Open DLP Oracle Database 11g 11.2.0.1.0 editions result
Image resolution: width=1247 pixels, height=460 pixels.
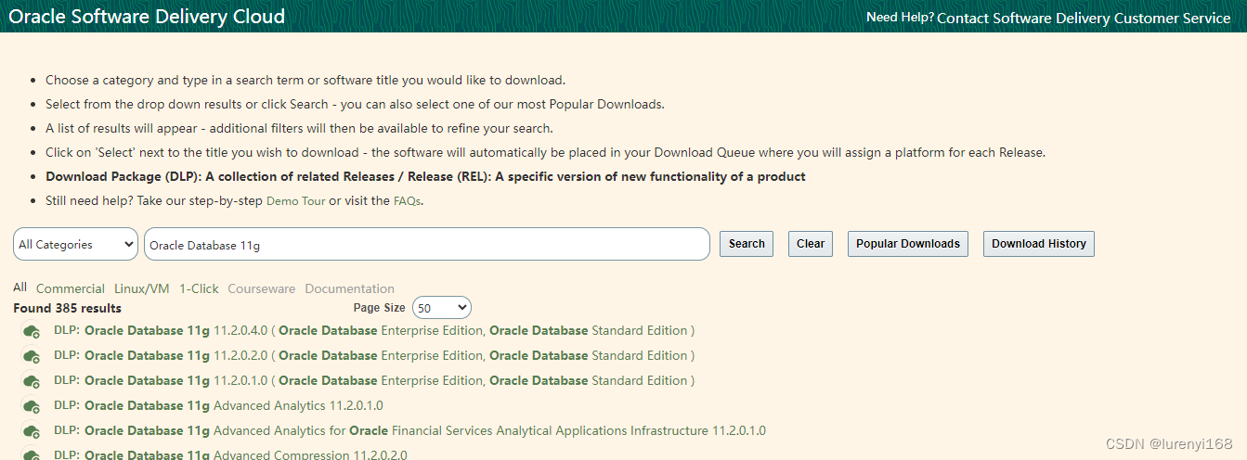pos(374,381)
